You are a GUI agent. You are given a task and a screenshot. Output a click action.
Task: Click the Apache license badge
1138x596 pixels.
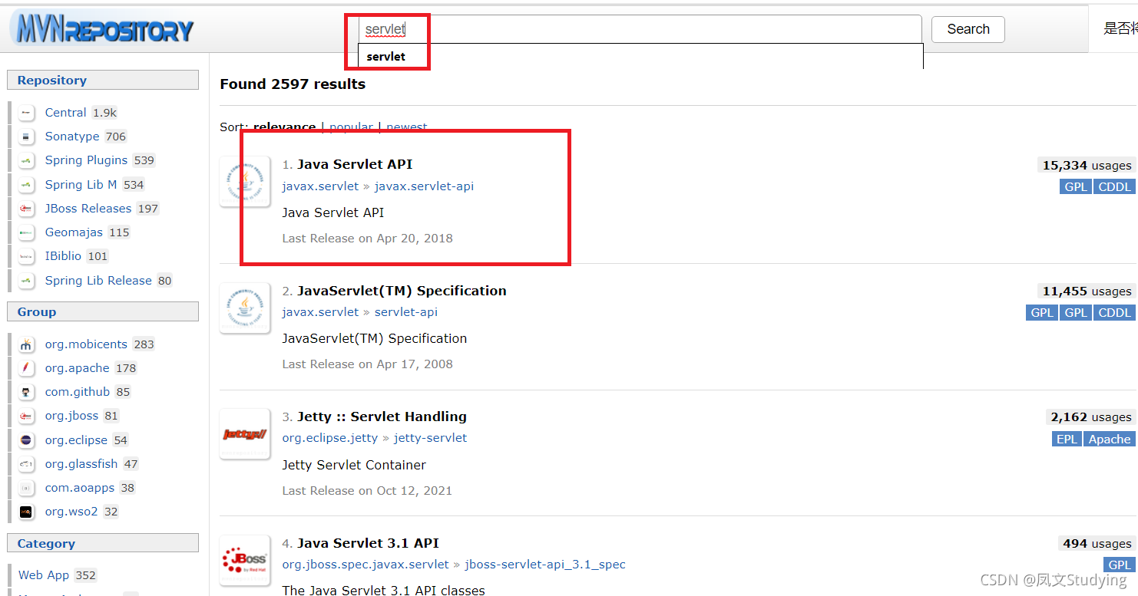pos(1109,439)
